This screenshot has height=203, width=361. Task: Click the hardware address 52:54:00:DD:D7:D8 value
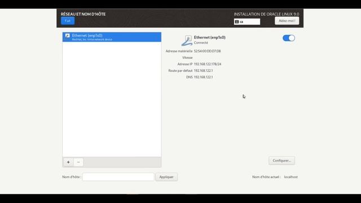pos(207,51)
